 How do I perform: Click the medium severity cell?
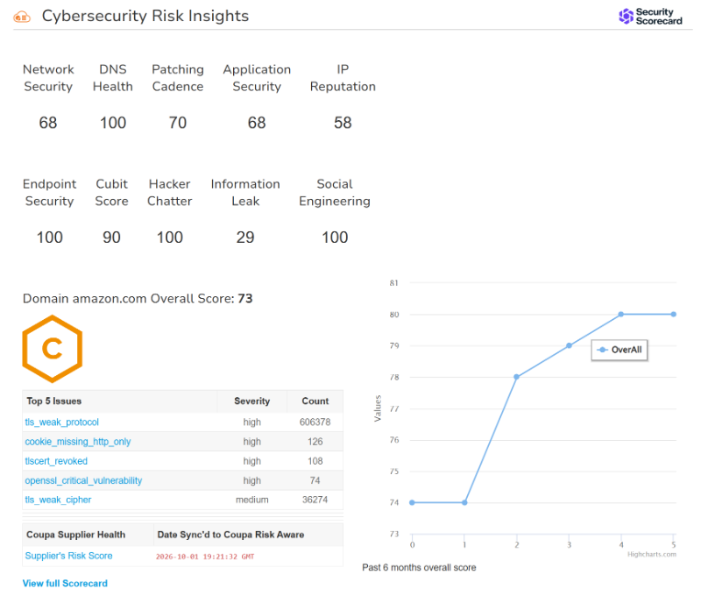pos(252,500)
